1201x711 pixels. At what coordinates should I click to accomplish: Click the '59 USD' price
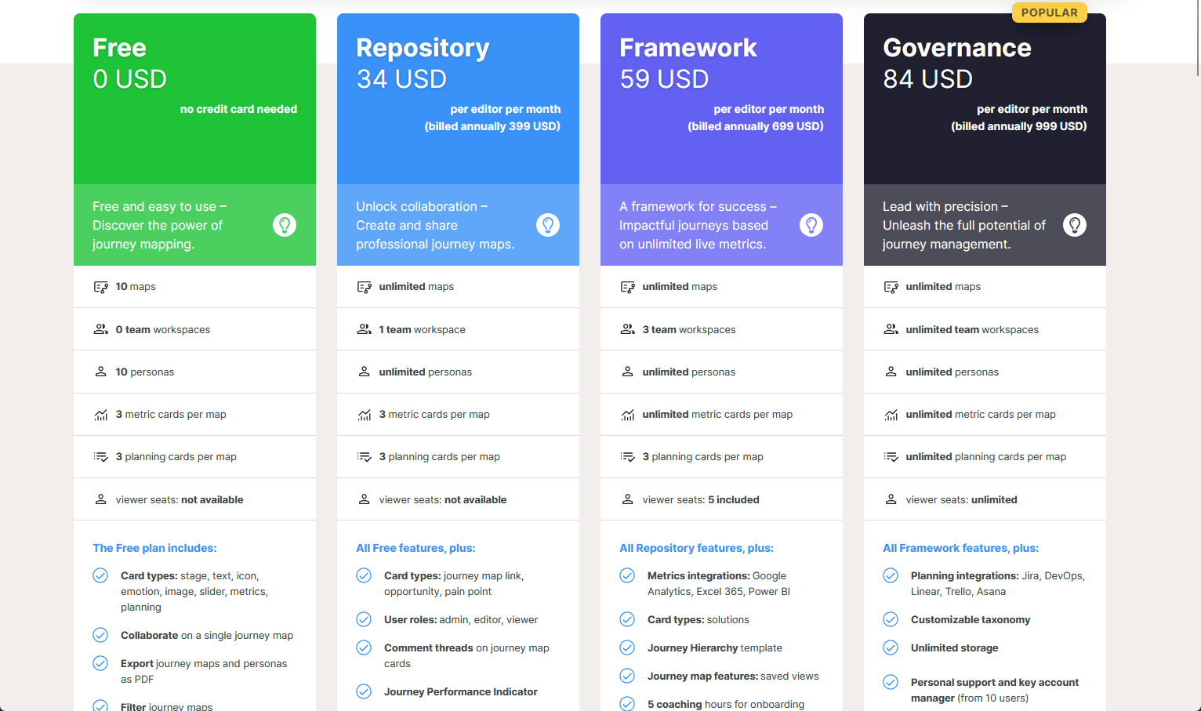pos(664,79)
